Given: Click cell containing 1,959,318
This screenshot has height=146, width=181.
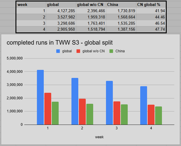Looking at the screenshot, I should (x=91, y=17).
